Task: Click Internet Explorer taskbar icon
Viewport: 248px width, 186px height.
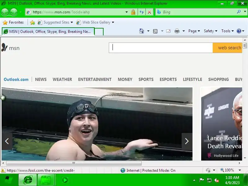Action: click(x=28, y=180)
